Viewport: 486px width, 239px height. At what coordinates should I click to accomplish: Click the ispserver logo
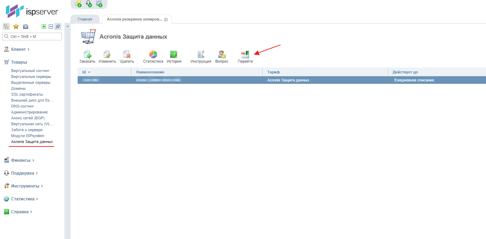[x=32, y=11]
